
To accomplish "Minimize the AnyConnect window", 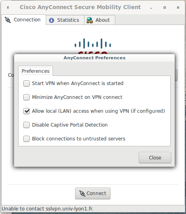I will coord(151,8).
